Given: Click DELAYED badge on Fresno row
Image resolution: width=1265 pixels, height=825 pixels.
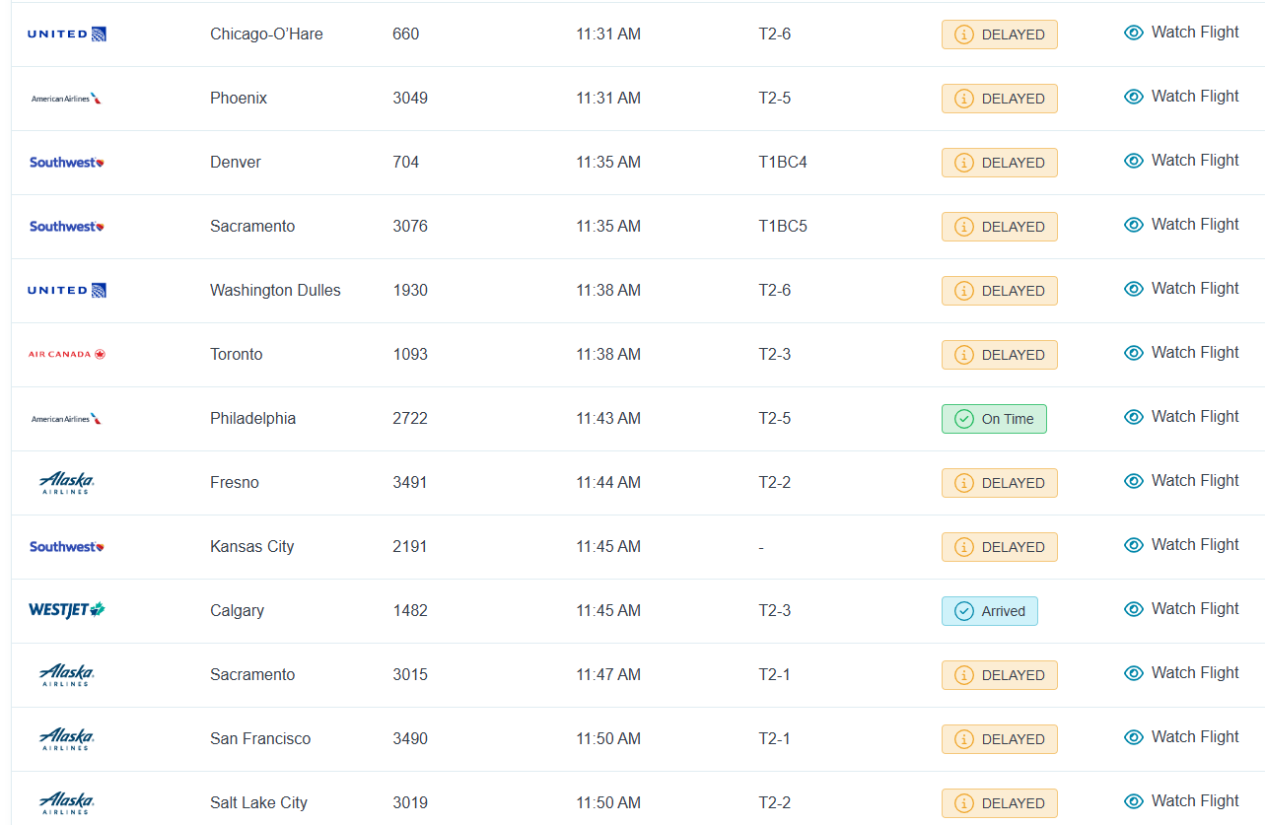Looking at the screenshot, I should tap(1000, 483).
